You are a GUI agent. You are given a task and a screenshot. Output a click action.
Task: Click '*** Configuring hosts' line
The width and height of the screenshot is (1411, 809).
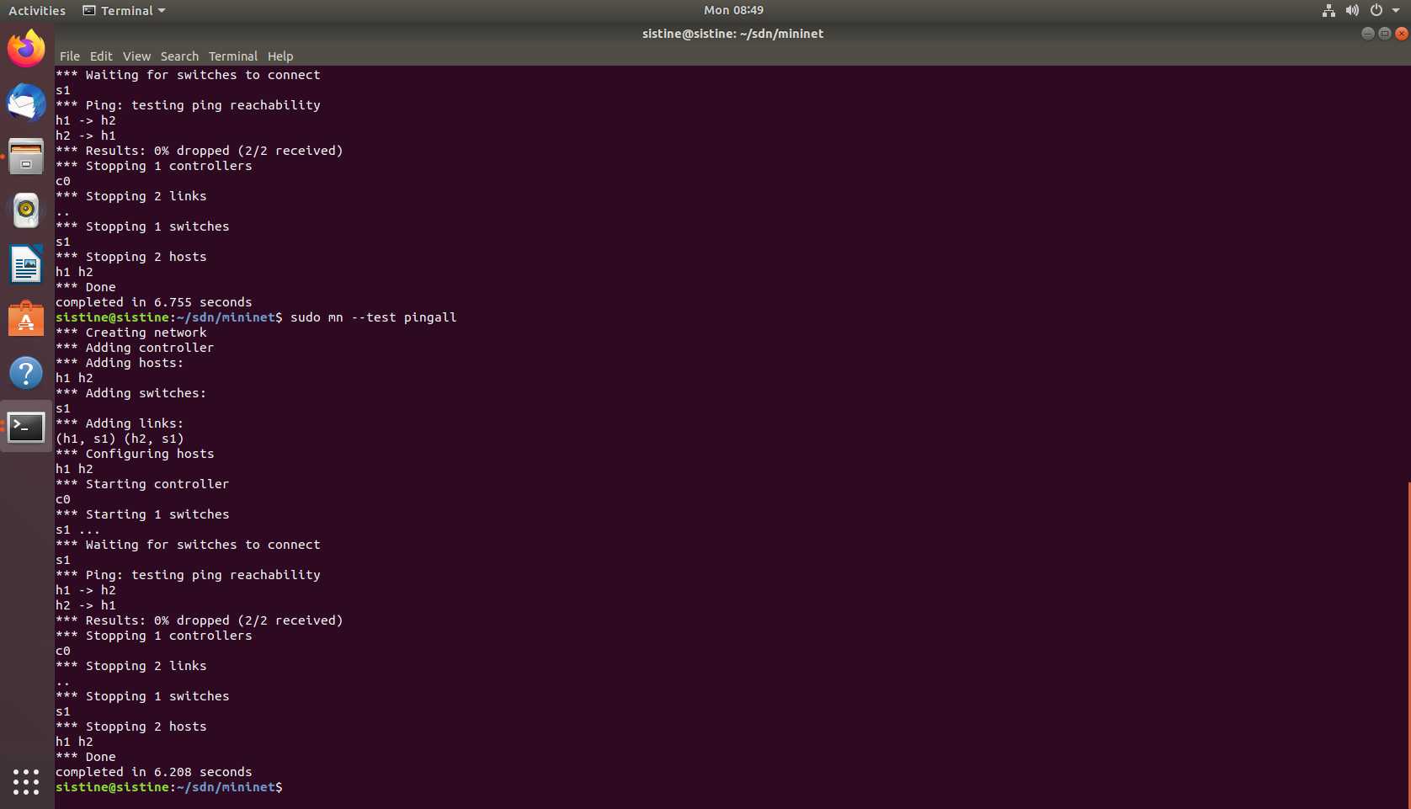point(135,454)
